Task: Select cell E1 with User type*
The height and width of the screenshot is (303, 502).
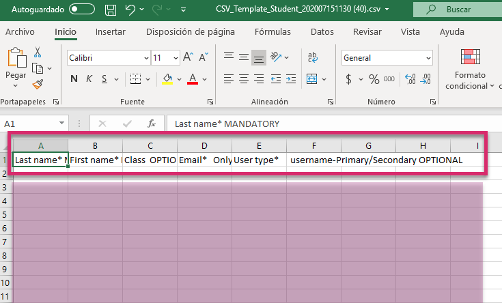Action: [259, 160]
